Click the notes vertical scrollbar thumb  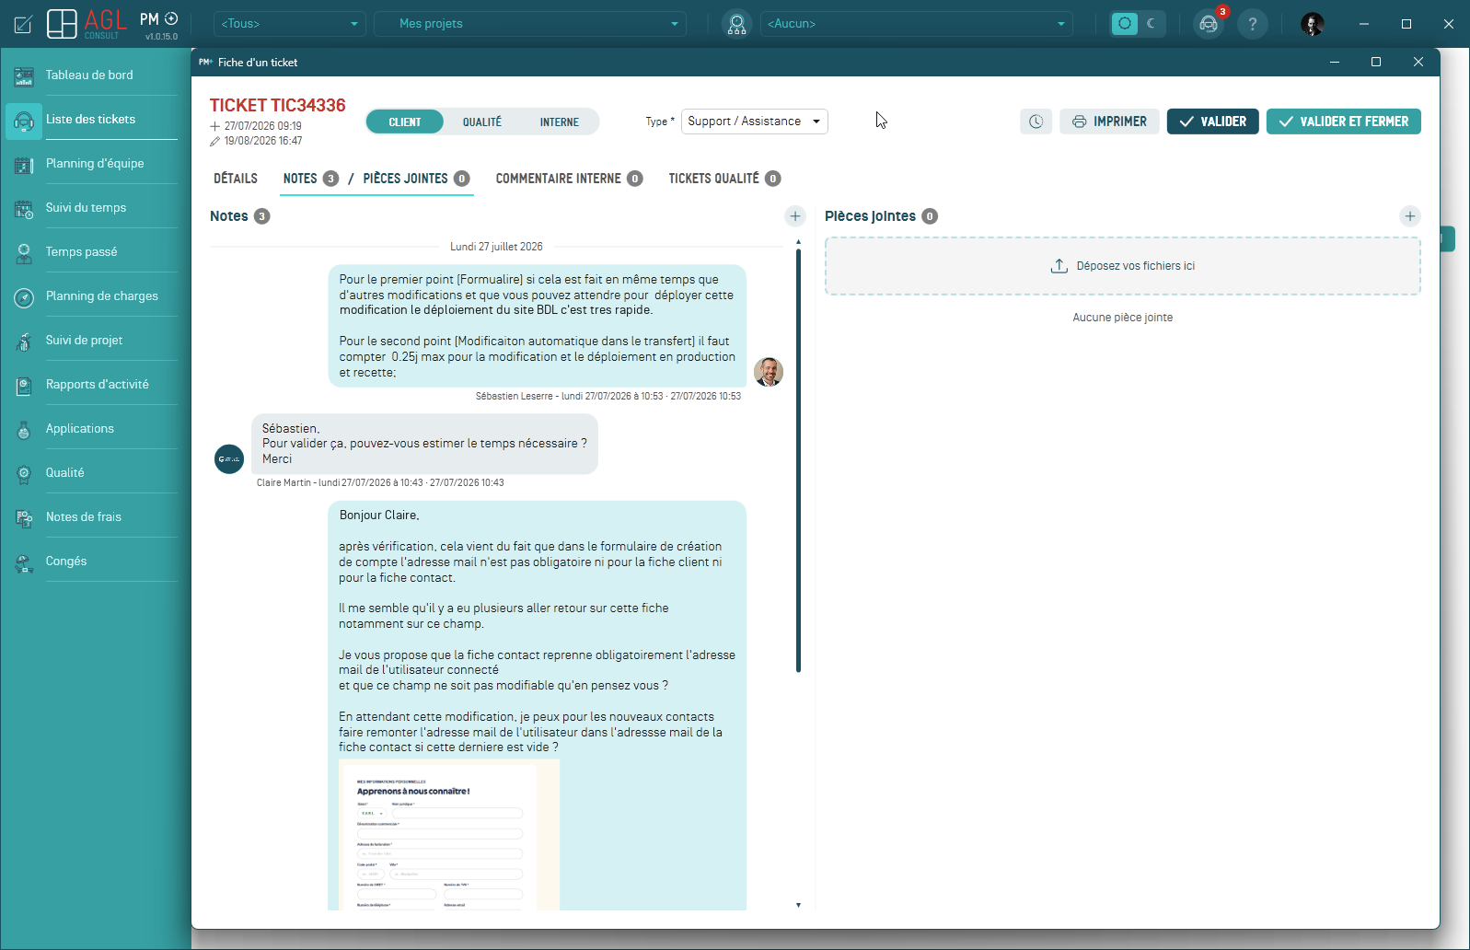point(798,460)
